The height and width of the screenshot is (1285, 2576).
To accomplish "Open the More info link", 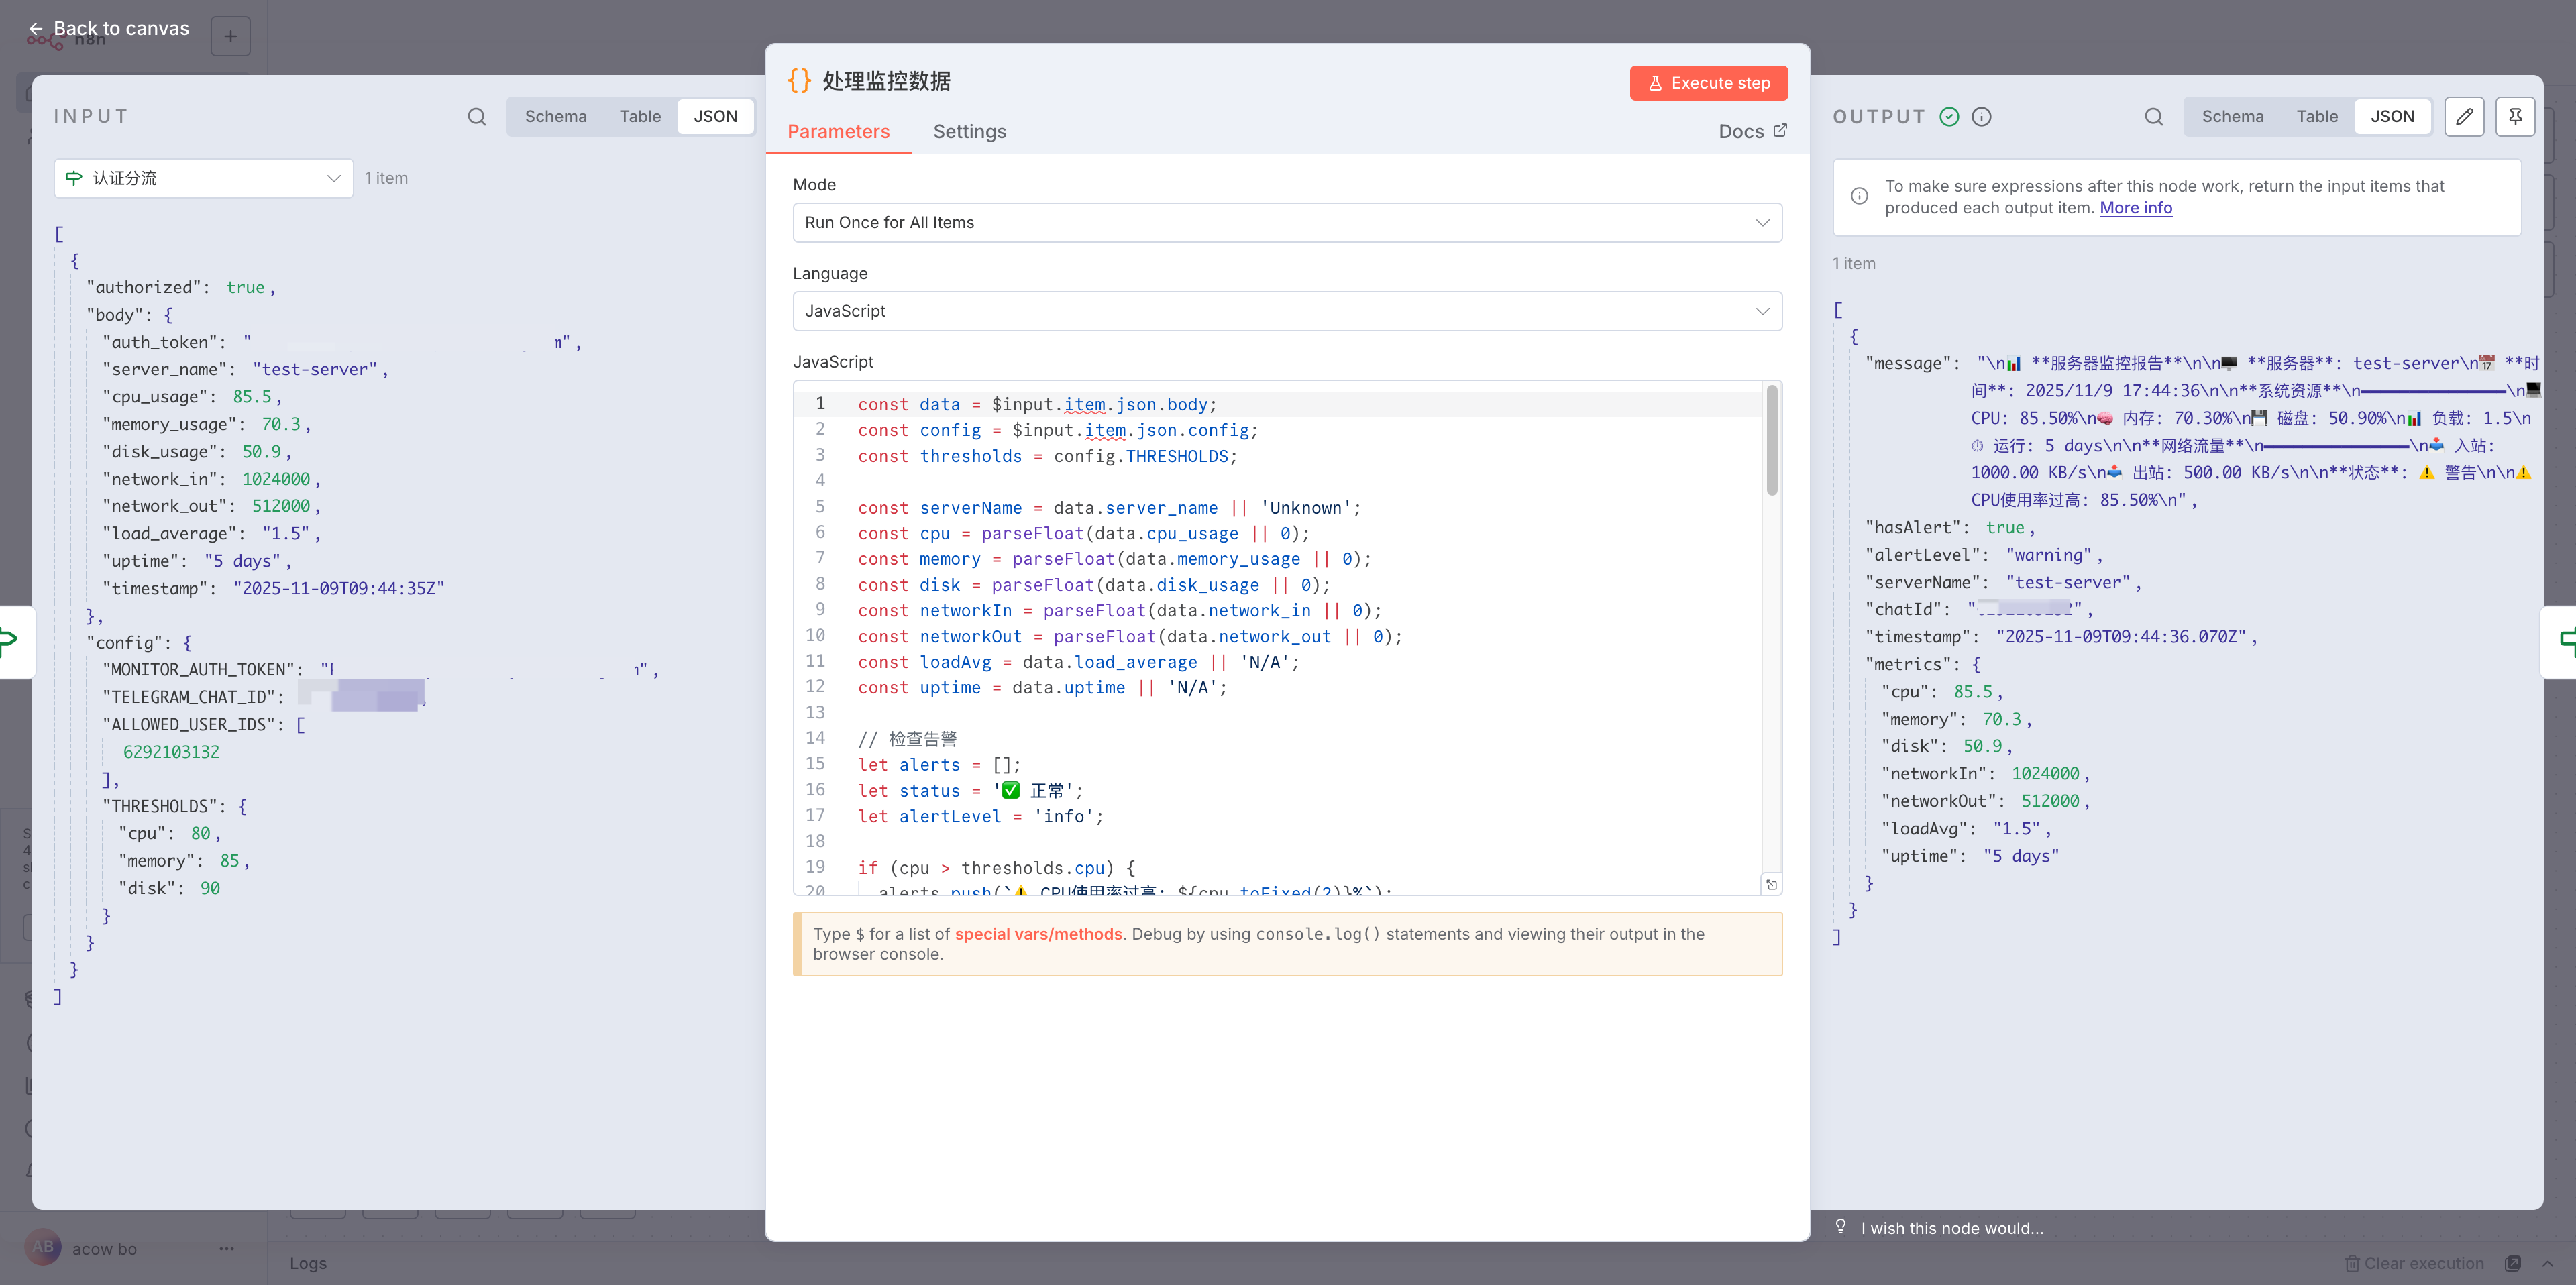I will (2135, 208).
